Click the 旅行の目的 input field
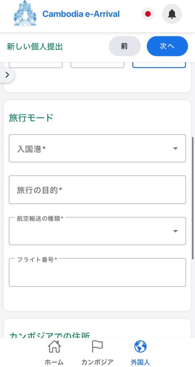 [97, 190]
